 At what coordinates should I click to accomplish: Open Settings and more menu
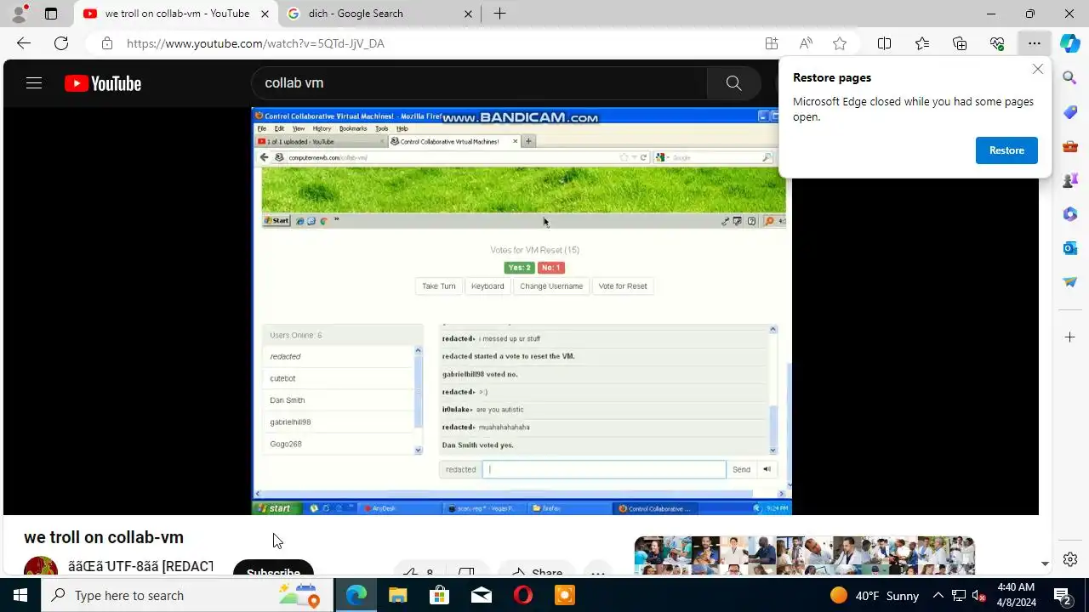click(1035, 43)
